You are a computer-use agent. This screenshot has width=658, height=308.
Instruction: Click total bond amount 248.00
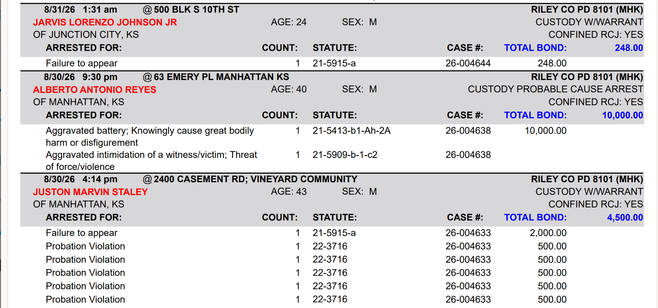click(629, 48)
